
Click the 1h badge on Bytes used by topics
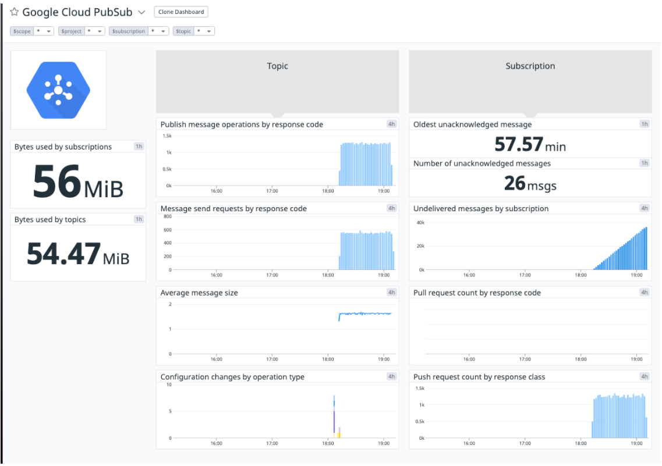(x=139, y=219)
